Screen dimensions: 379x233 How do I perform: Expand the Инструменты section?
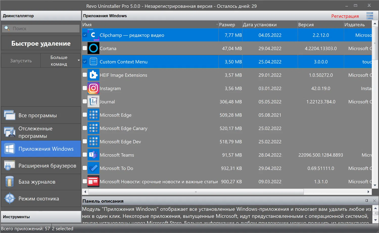click(x=41, y=217)
